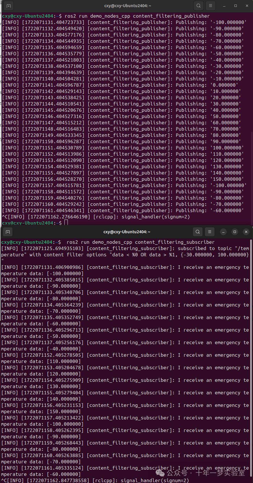Click subscriber line with timestamp 1722071157.405213422
Image resolution: width=253 pixels, height=483 pixels.
125,421
